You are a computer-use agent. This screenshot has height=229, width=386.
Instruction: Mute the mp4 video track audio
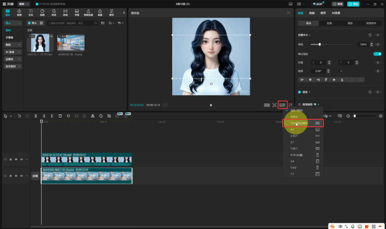coord(21,159)
